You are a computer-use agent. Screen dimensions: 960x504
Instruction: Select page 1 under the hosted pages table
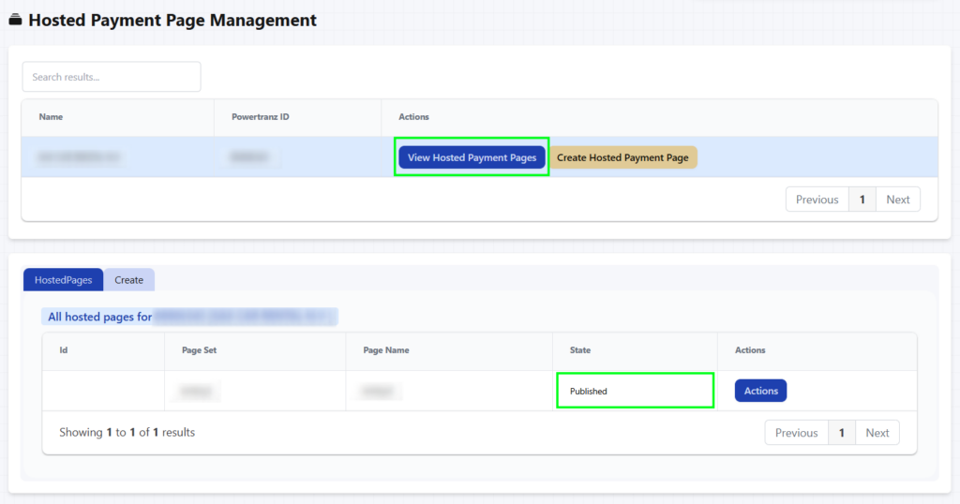click(841, 433)
